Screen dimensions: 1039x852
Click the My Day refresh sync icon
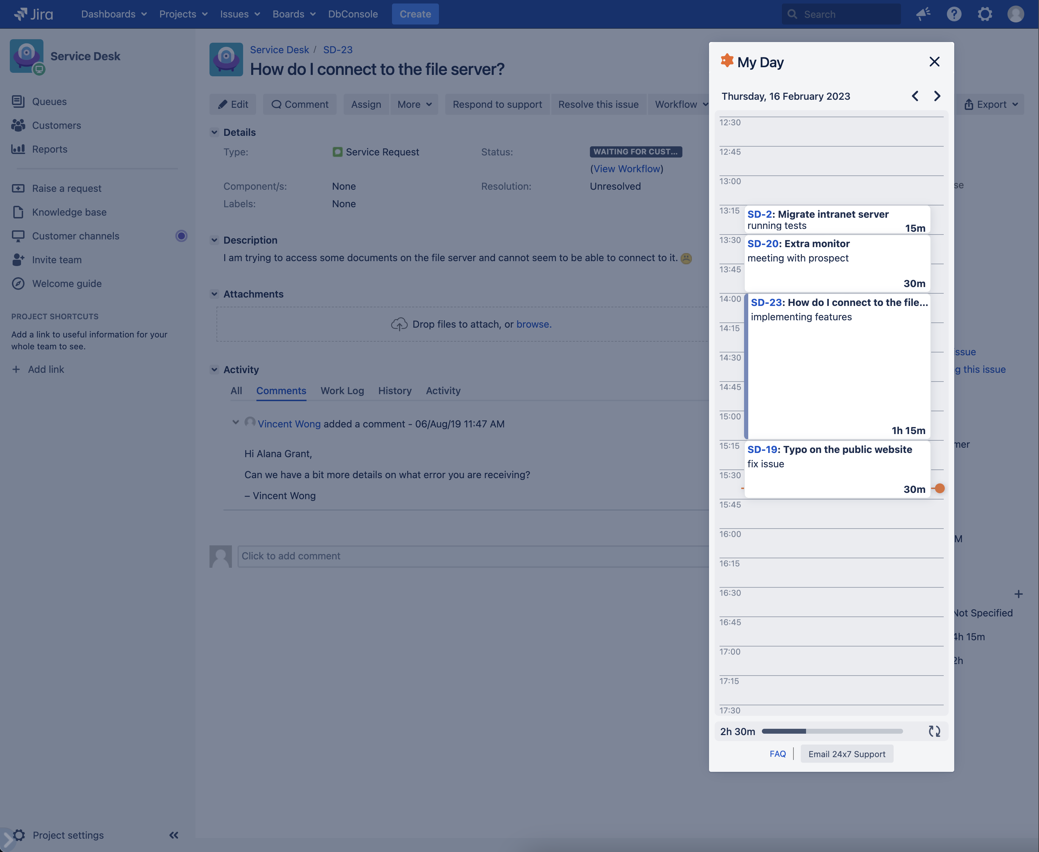pos(934,731)
